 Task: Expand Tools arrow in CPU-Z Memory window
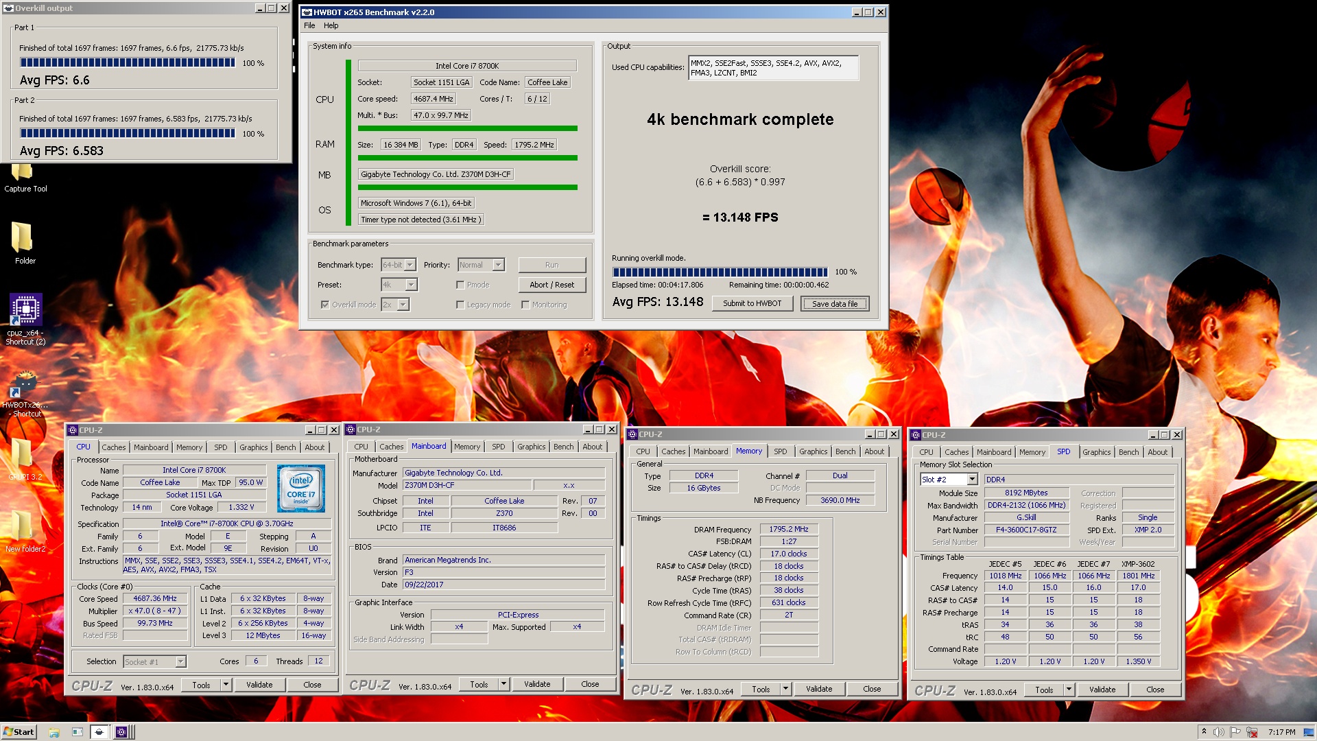pos(786,689)
